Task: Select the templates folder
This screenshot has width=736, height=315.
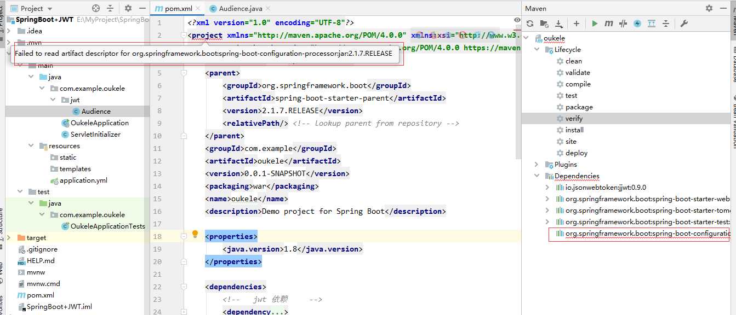Action: [75, 169]
